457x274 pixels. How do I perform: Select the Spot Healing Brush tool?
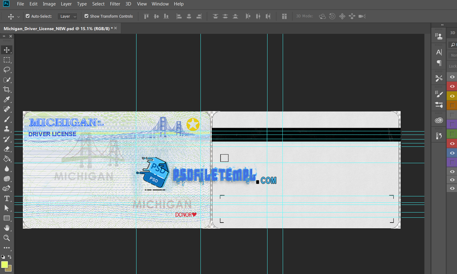7,109
